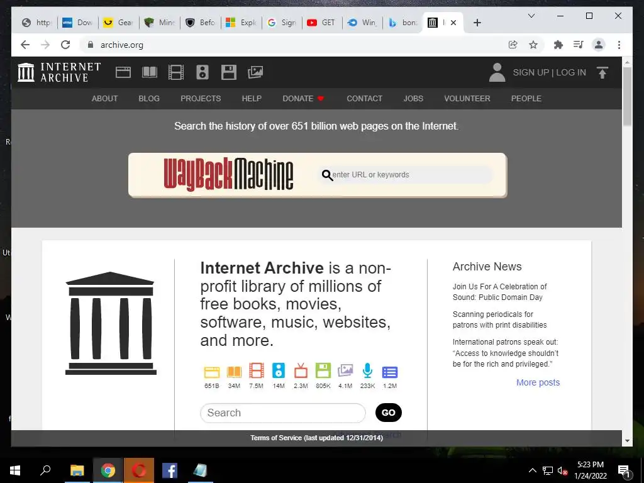
Task: Open the BLOG menu item
Action: (149, 99)
